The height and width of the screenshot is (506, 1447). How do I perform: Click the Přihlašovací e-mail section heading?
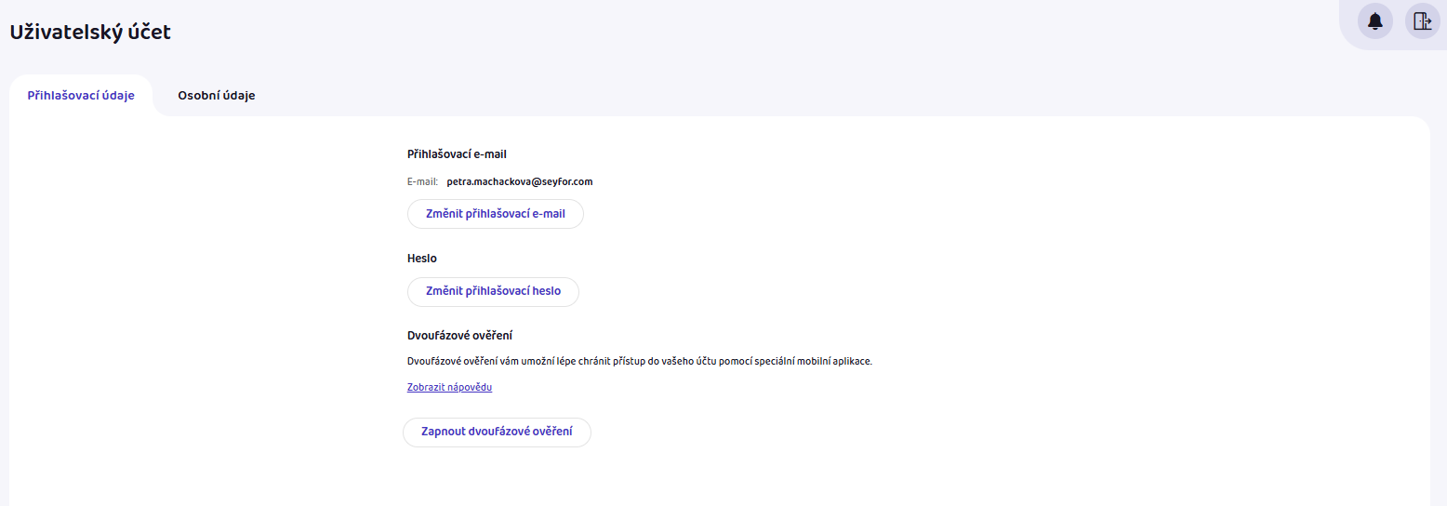click(457, 154)
